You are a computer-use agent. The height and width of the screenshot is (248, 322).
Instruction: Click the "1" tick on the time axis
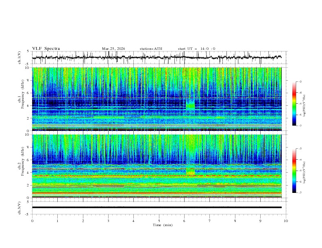pyautogui.click(x=57, y=221)
